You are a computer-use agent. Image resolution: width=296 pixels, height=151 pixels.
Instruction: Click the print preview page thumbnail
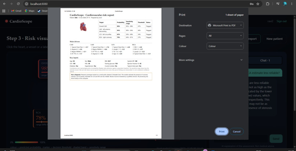coord(111,73)
